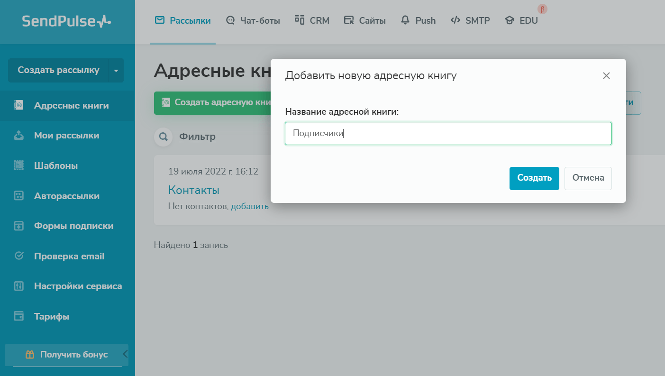This screenshot has height=376, width=665.
Task: Click the filter magnifier search icon
Action: (163, 137)
